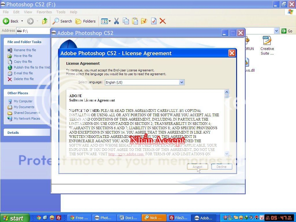
Task: Click the Paste clipboard icon
Action: click(135, 21)
